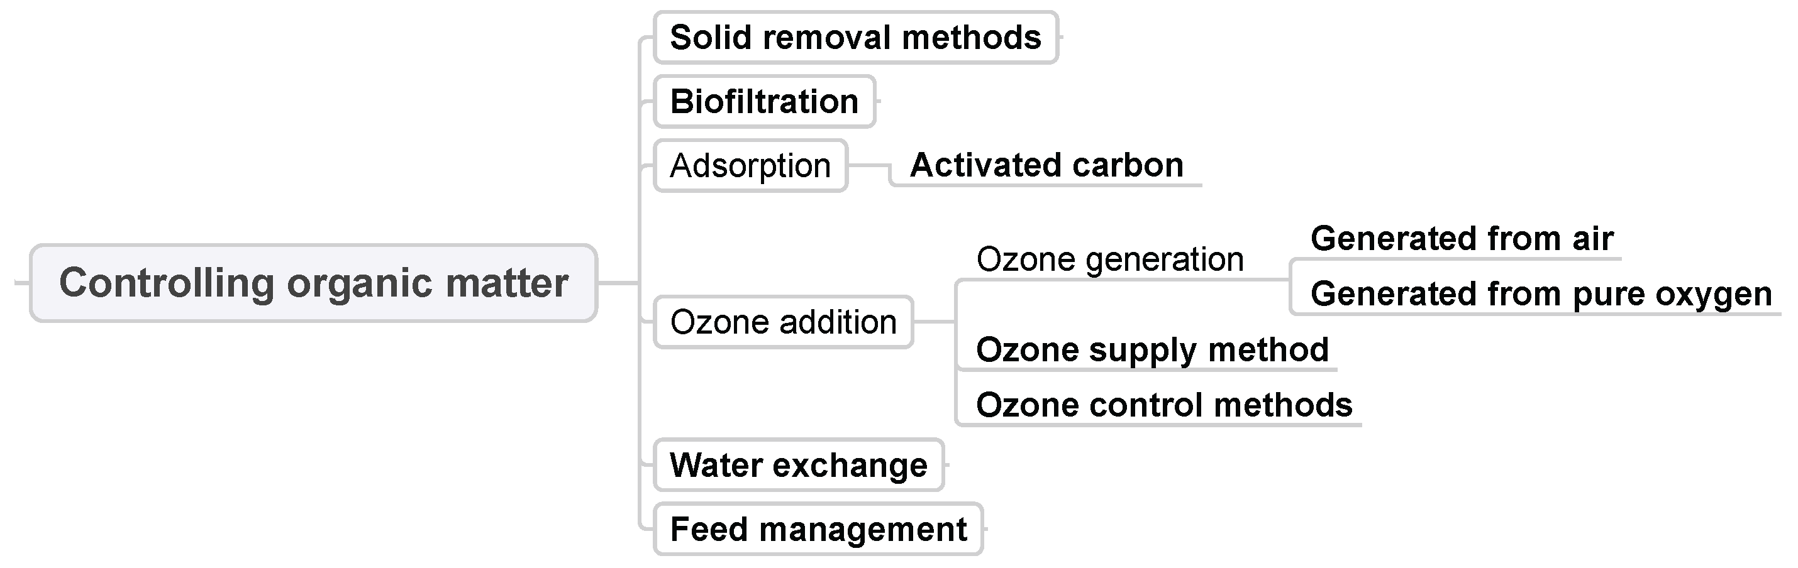Expand the stub right of Feed management
Image resolution: width=1798 pixels, height=568 pixels.
(x=986, y=529)
